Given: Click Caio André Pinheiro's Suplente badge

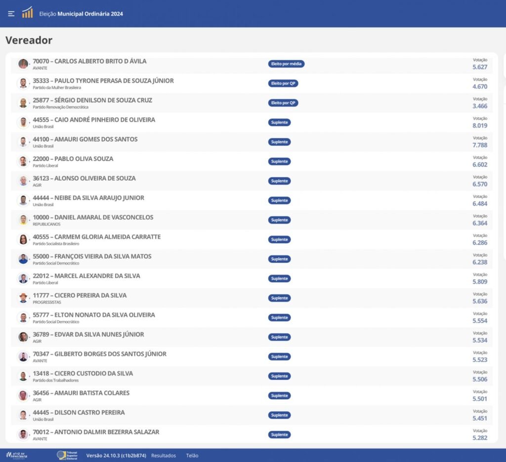Looking at the screenshot, I should coord(279,122).
